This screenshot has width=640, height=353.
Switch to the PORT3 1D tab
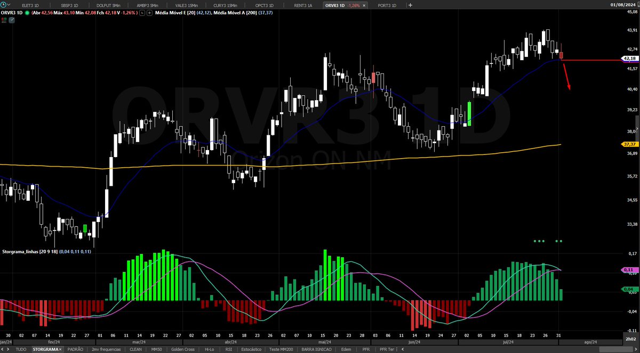[386, 5]
